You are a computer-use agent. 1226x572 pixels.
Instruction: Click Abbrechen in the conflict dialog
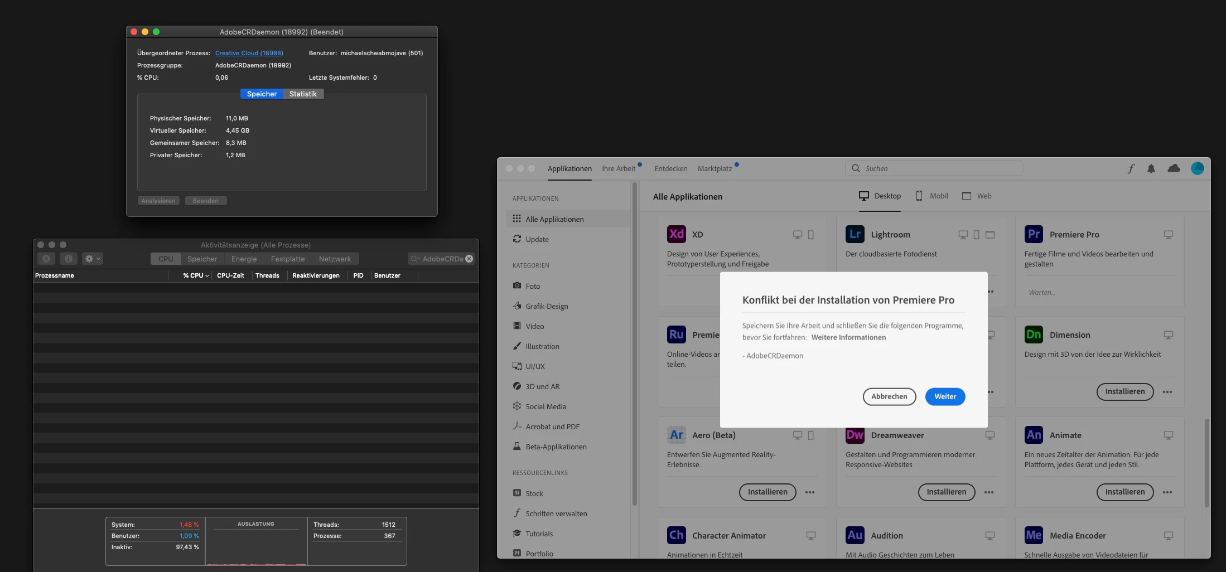tap(889, 396)
